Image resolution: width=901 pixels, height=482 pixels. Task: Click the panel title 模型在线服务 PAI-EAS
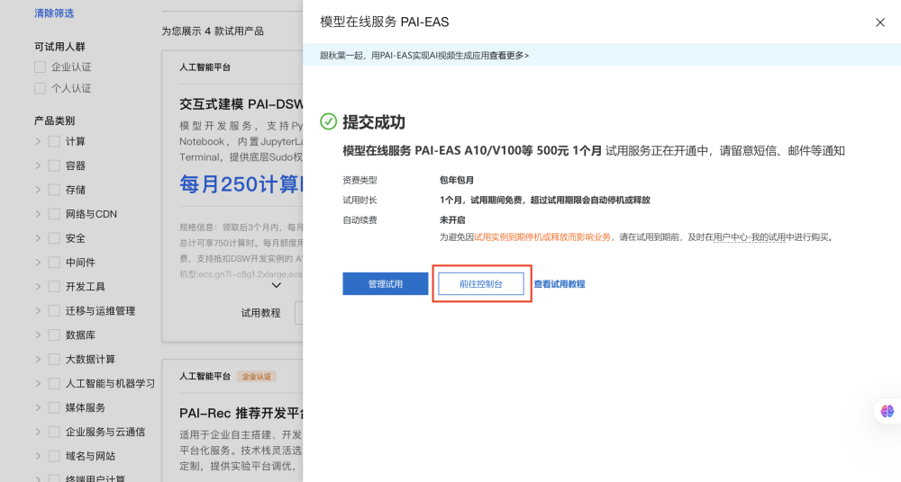[385, 22]
